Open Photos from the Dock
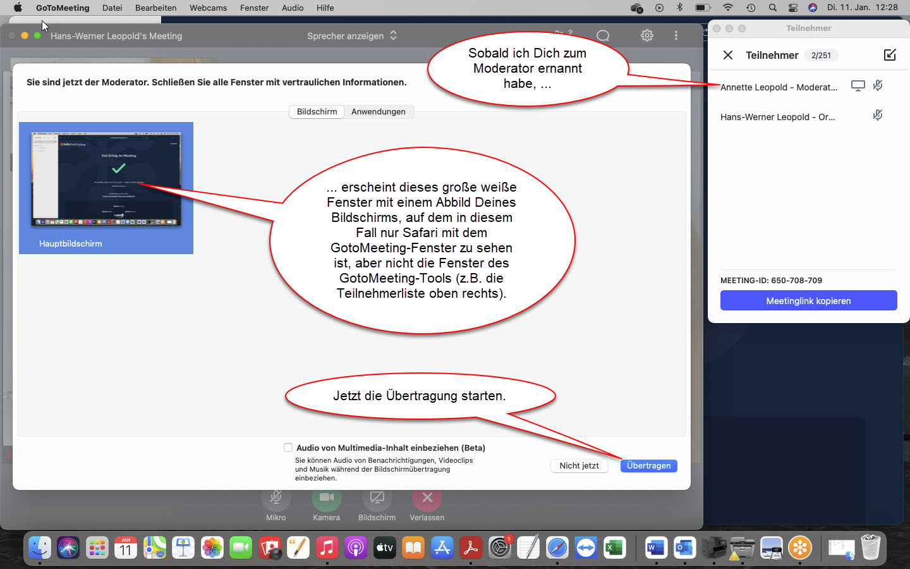 coord(212,548)
